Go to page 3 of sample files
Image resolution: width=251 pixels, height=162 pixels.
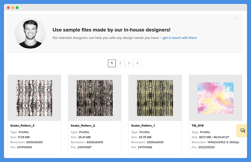pos(129,63)
